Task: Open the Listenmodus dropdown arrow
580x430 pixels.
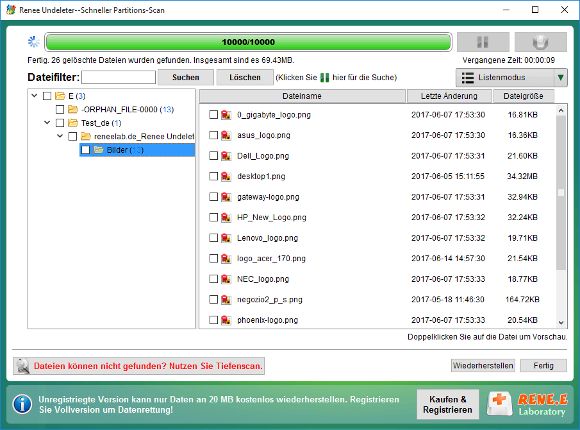Action: click(560, 78)
